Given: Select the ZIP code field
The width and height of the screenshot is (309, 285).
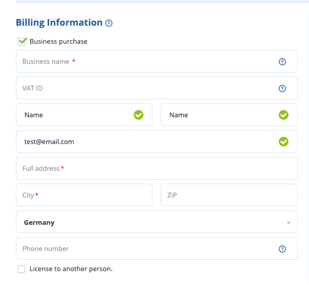Looking at the screenshot, I should pyautogui.click(x=229, y=195).
